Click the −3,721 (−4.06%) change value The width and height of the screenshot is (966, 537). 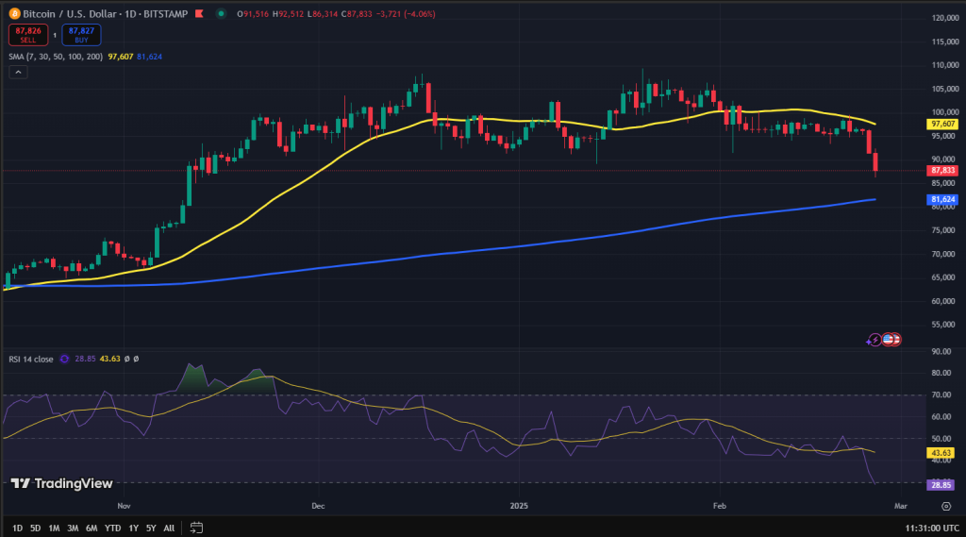pos(406,13)
